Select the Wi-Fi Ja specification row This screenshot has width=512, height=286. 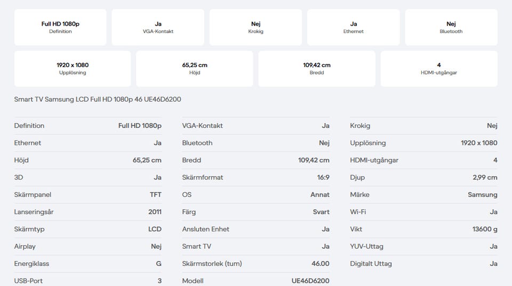point(423,212)
